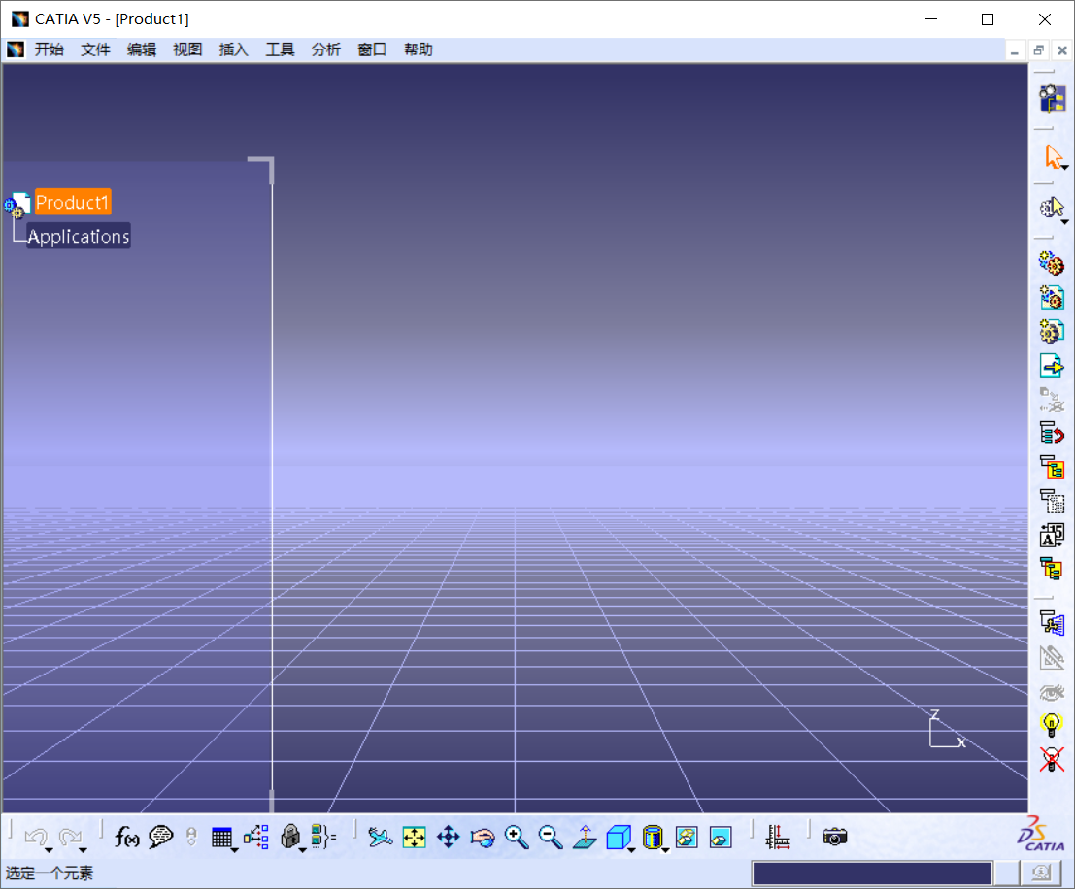Click the camera Capture icon
1075x889 pixels.
tap(835, 837)
